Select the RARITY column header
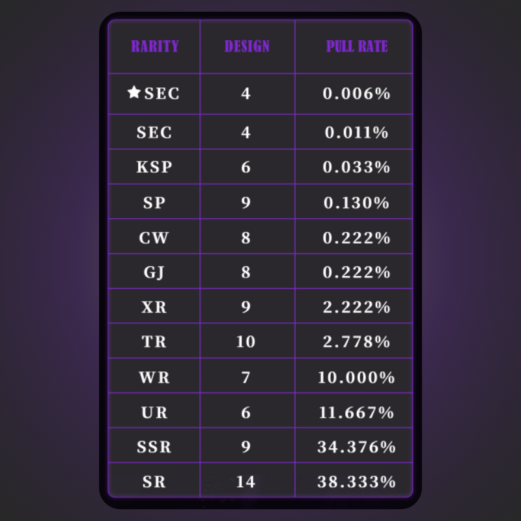The height and width of the screenshot is (521, 521). pyautogui.click(x=155, y=46)
